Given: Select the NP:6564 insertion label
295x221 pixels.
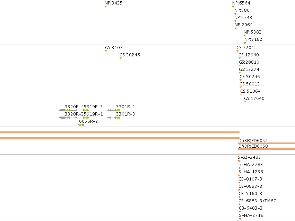Looking at the screenshot, I should (x=241, y=3).
